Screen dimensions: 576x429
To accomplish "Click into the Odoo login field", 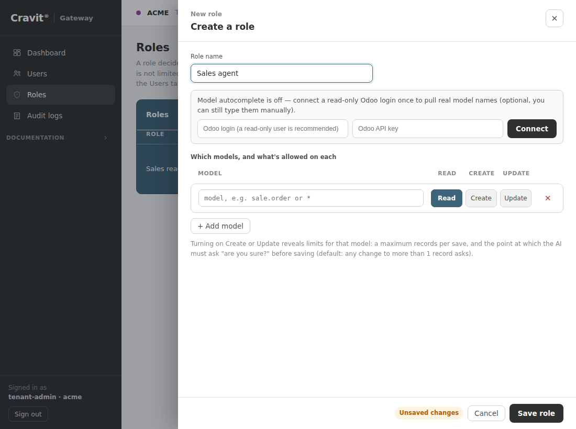I will (273, 129).
